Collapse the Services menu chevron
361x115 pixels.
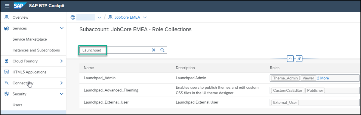62,28
